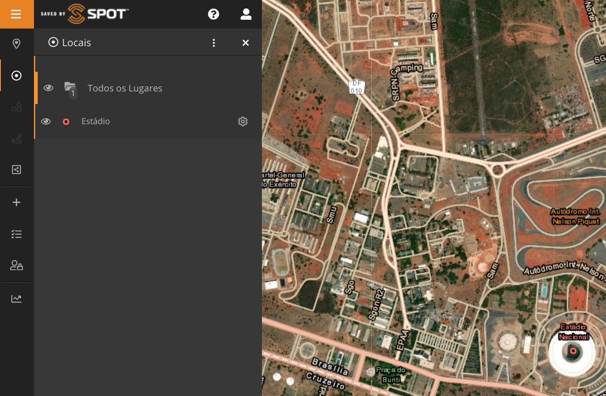
Task: Click the Todos os Lugares label
Action: tap(124, 89)
